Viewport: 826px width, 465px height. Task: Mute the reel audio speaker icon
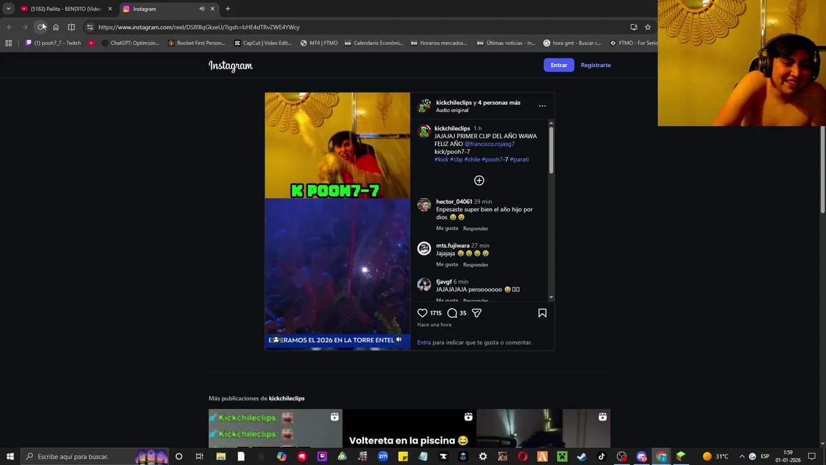399,340
